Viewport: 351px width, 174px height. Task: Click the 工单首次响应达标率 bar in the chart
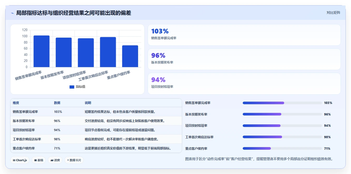pos(108,52)
